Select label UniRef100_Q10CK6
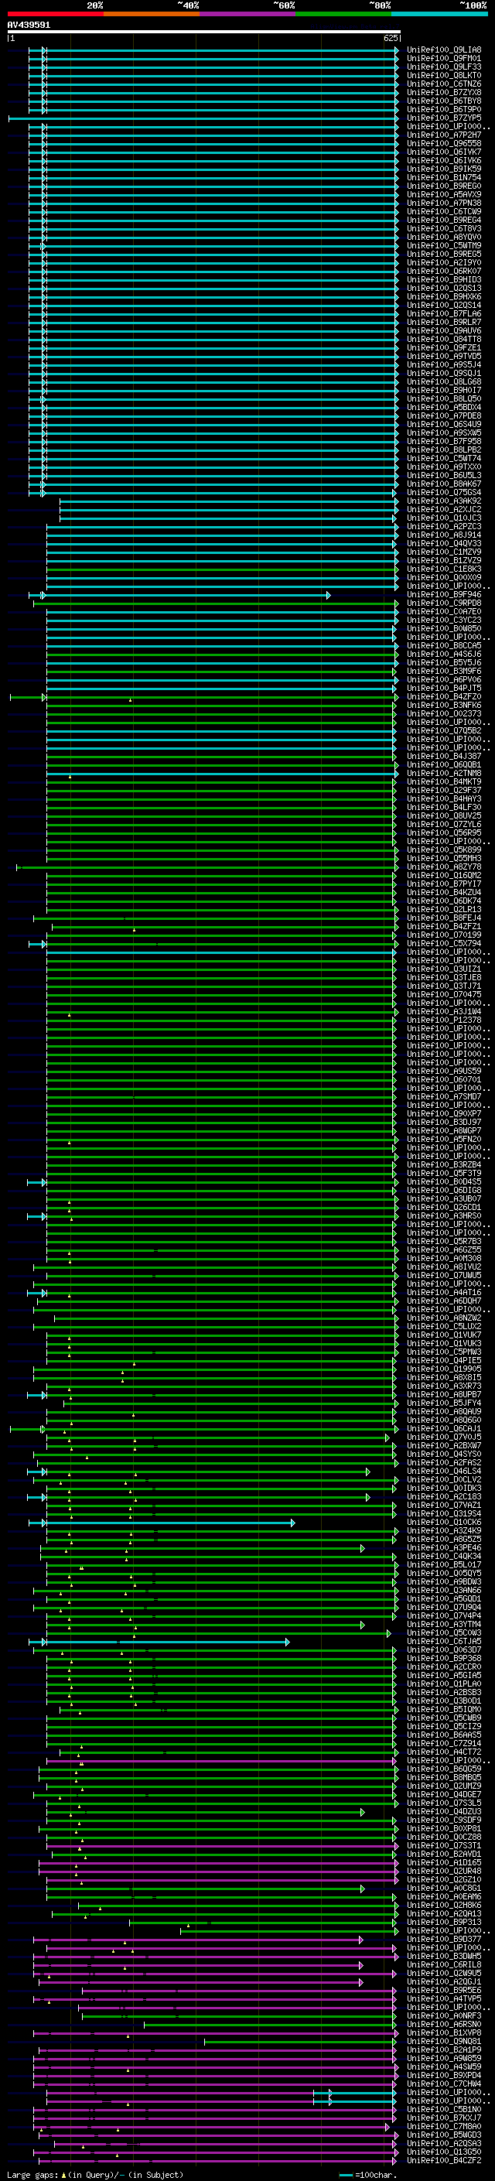The height and width of the screenshot is (2181, 495). 444,1523
